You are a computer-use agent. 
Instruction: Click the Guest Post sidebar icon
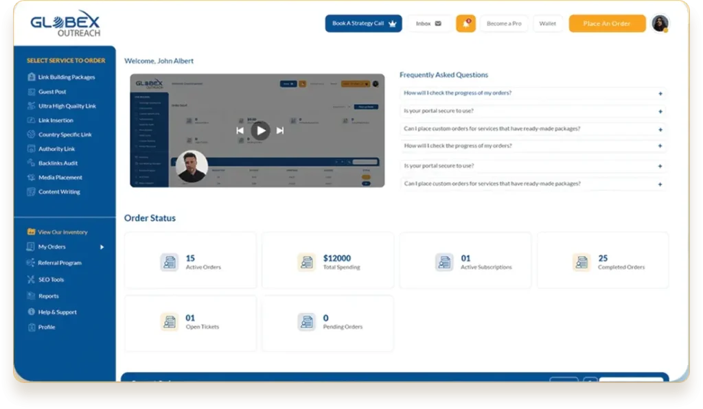[32, 92]
